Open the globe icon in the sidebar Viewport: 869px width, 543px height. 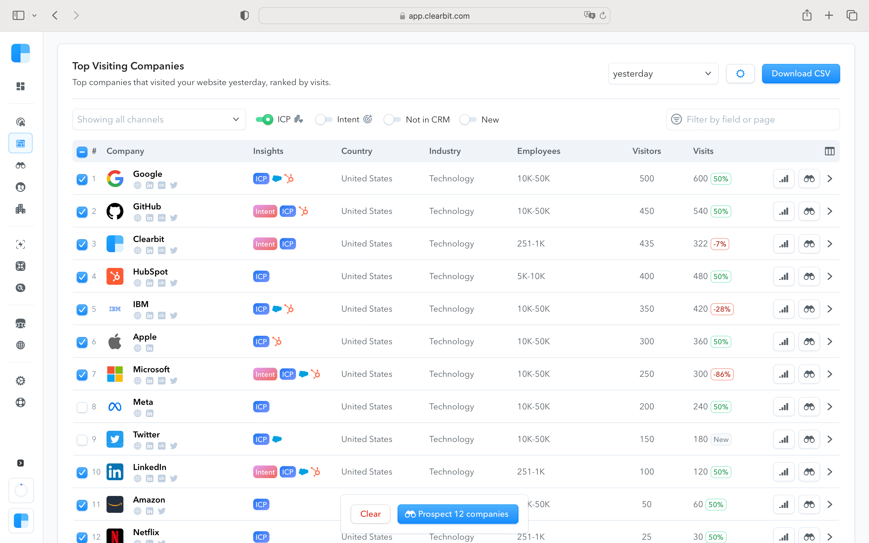point(21,345)
